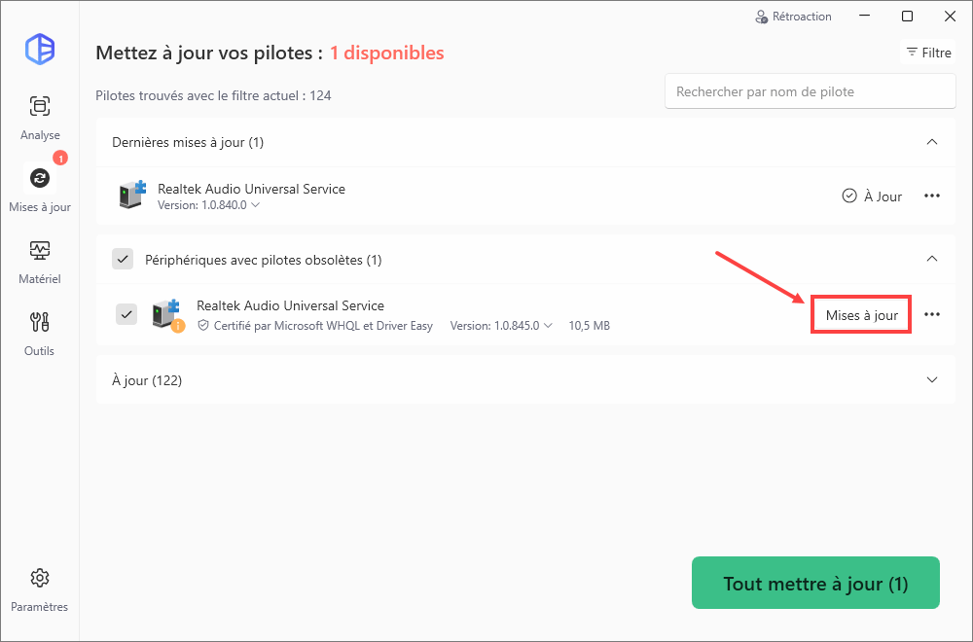Uncheck the obsolete Realtek Audio Universal Service driver

click(126, 314)
